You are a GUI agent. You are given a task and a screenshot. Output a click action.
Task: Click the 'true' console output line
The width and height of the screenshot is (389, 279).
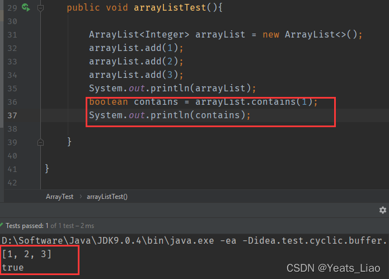pos(13,268)
